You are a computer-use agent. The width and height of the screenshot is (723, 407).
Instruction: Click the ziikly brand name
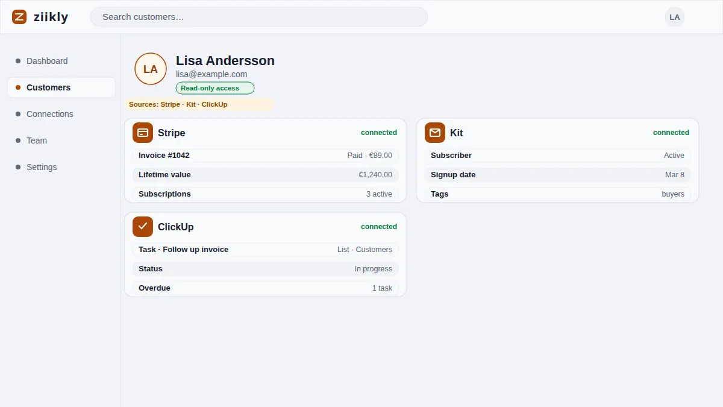click(x=51, y=17)
